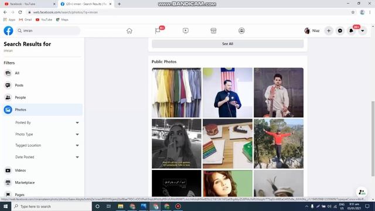Expand the Photo Type dropdown

coord(47,134)
